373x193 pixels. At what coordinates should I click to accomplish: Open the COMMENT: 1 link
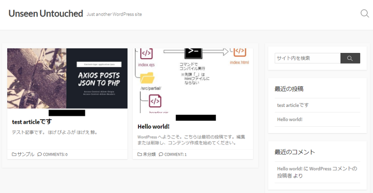(x=176, y=154)
